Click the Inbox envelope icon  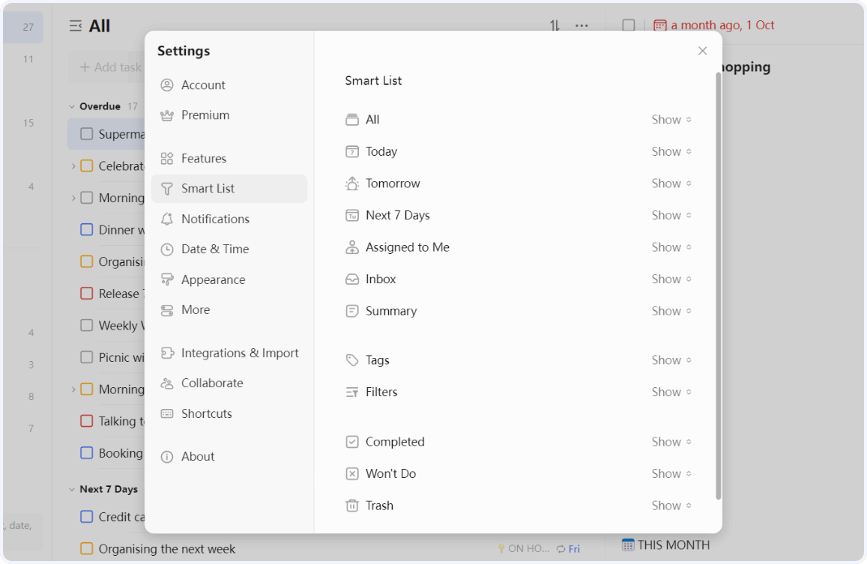(x=352, y=279)
